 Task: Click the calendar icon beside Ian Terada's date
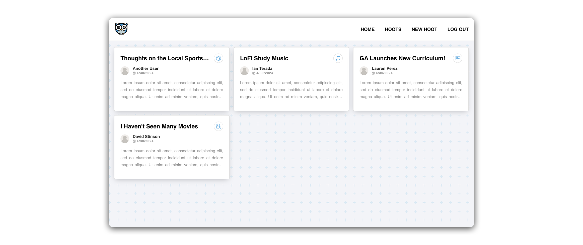254,73
